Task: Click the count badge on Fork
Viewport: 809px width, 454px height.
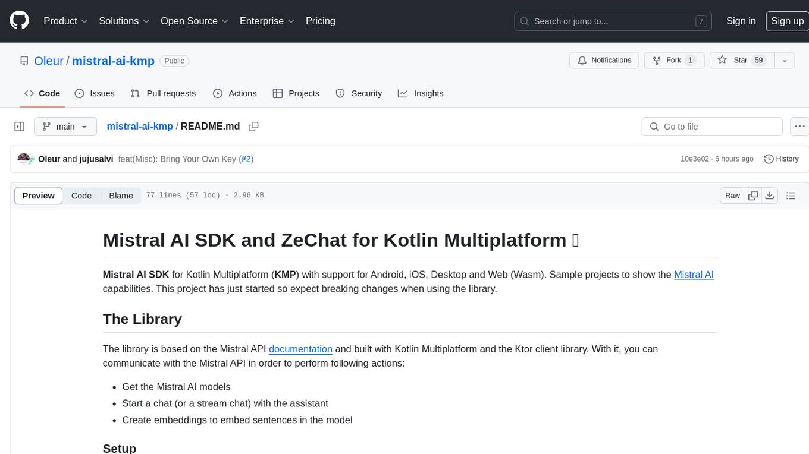Action: click(690, 61)
